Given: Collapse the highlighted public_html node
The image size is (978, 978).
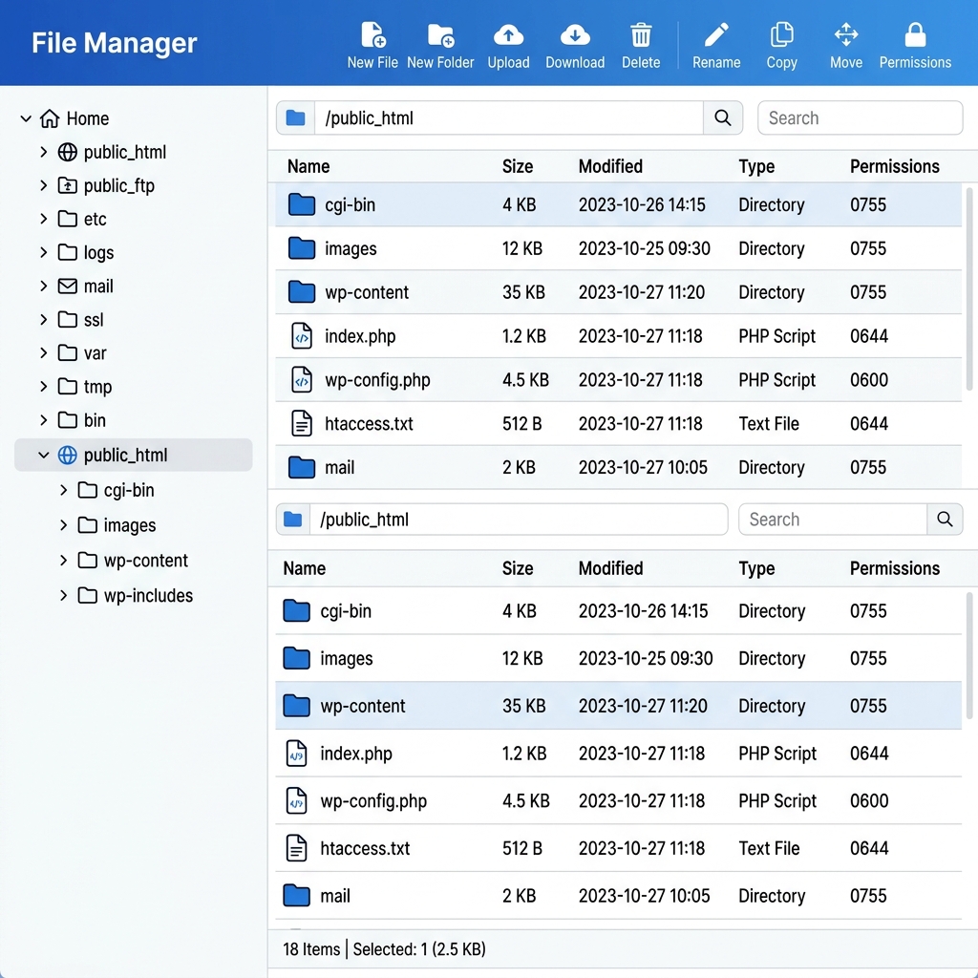Looking at the screenshot, I should (43, 456).
